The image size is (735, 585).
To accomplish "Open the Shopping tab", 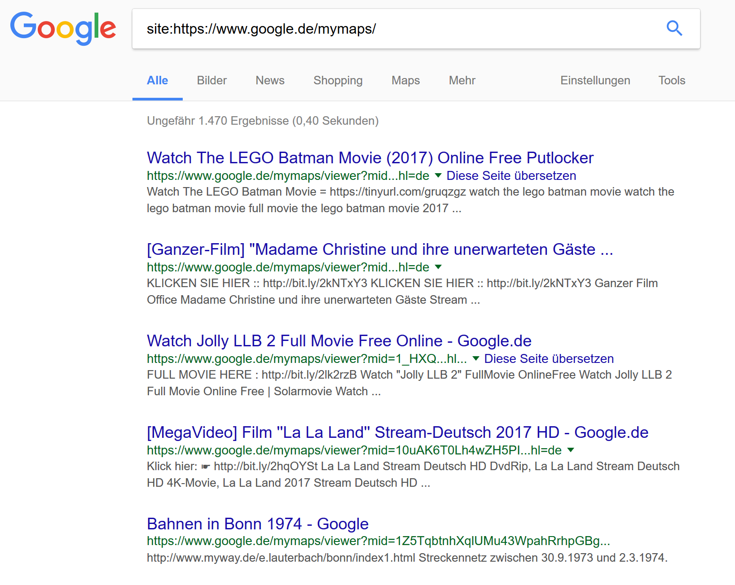I will tap(338, 80).
